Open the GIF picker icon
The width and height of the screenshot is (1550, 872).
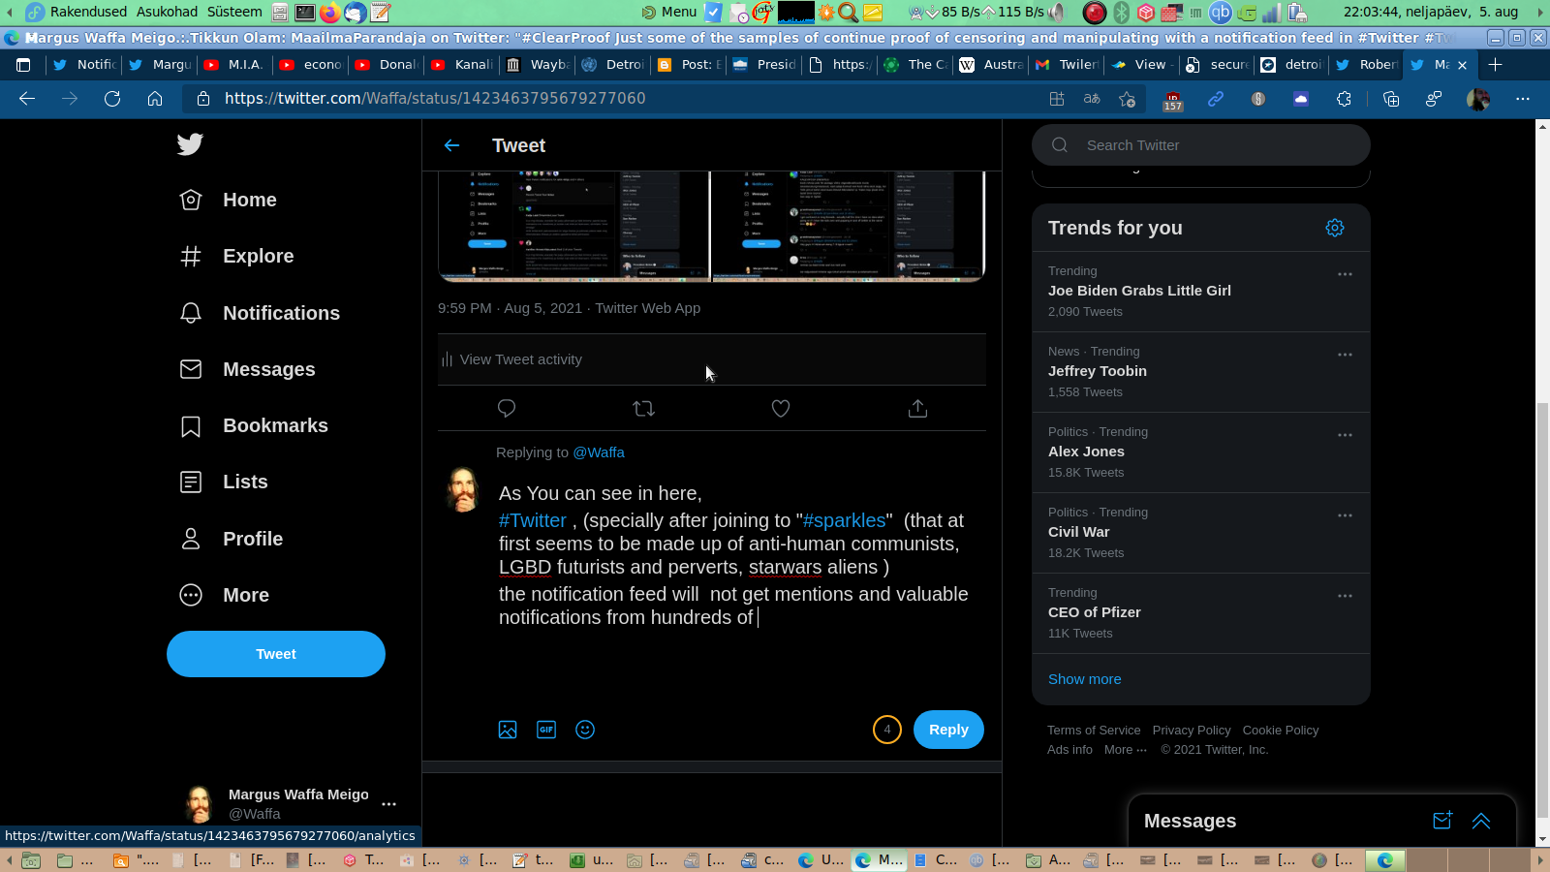(546, 730)
